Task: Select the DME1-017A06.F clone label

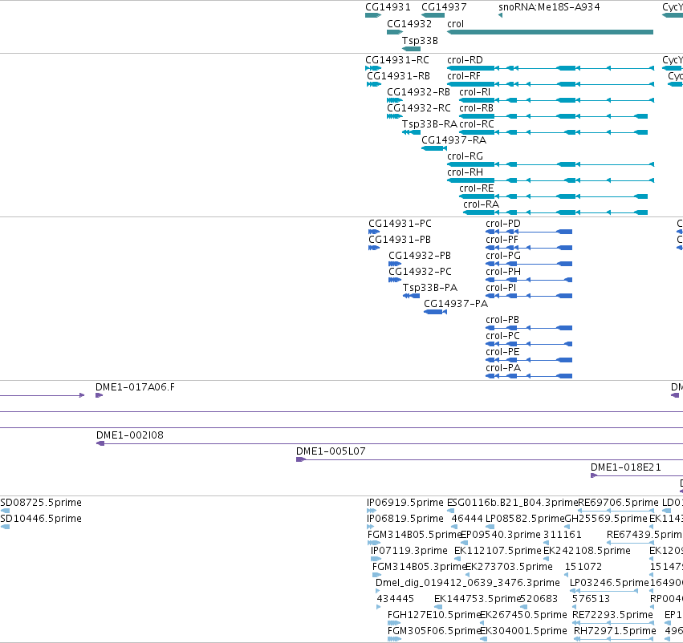Action: pos(135,386)
